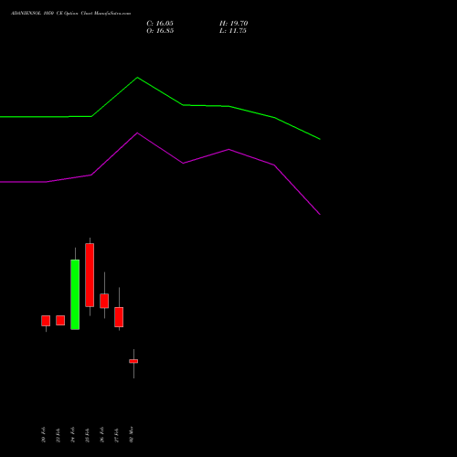
Task: Click the "26 Feb" date axis label
Action: coord(102,435)
